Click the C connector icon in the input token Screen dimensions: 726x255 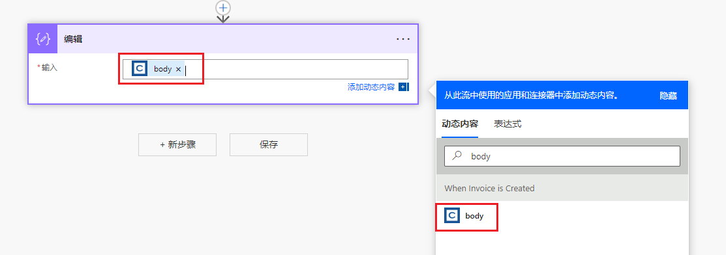[x=140, y=69]
